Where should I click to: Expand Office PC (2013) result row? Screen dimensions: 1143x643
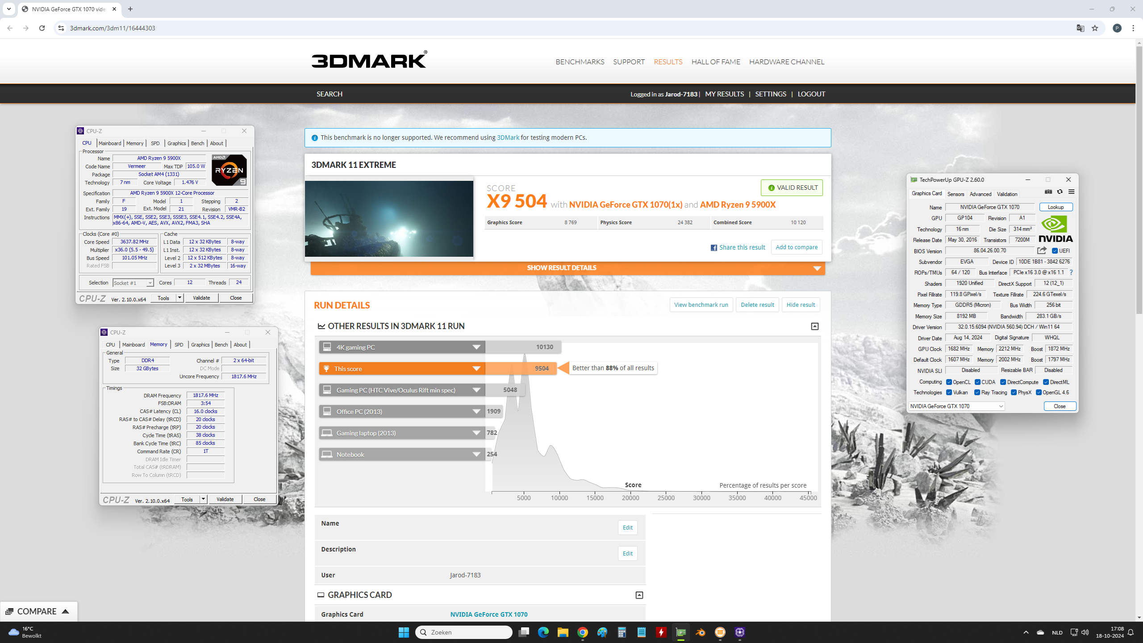402,412
